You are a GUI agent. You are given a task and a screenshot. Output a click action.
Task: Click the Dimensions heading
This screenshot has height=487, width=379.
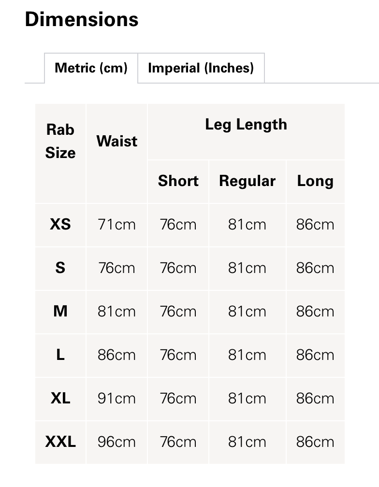pyautogui.click(x=82, y=19)
